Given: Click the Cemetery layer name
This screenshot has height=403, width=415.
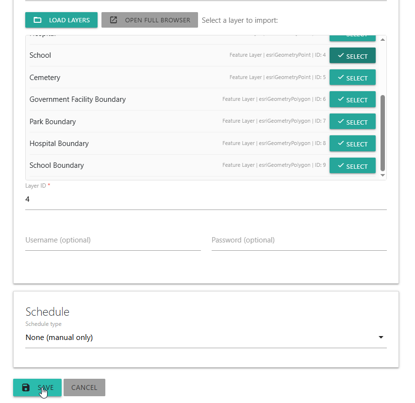Looking at the screenshot, I should coord(45,78).
